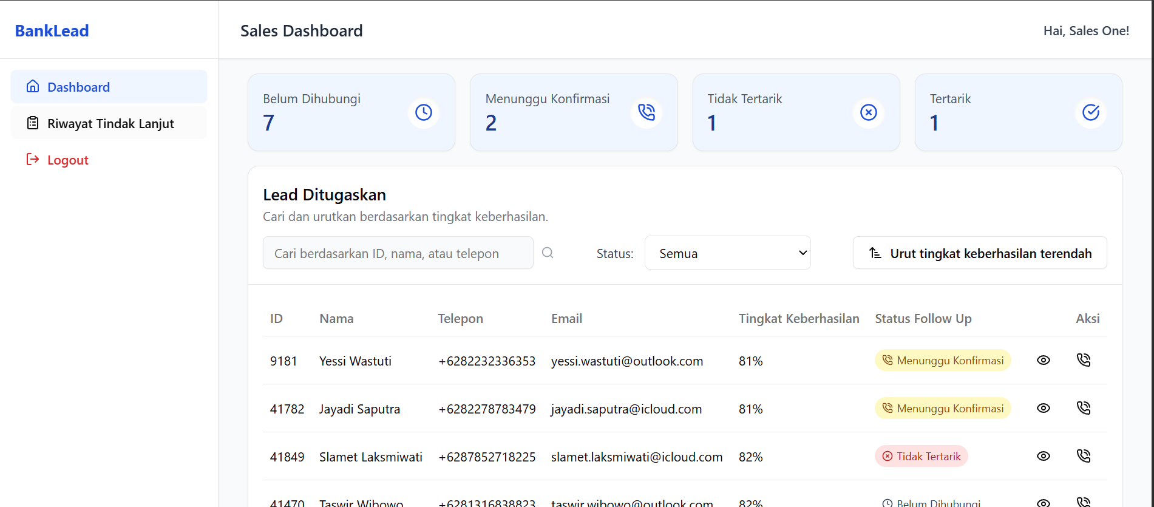Image resolution: width=1154 pixels, height=507 pixels.
Task: Click the home icon beside Dashboard
Action: coord(33,86)
